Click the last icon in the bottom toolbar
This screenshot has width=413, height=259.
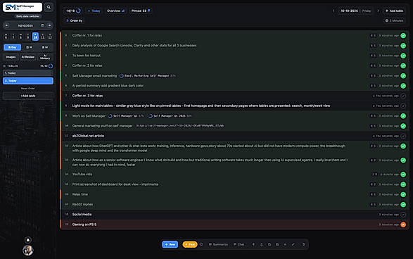coord(303,244)
